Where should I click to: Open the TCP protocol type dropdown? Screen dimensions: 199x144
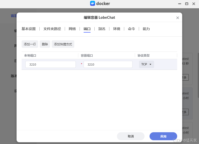(147, 64)
